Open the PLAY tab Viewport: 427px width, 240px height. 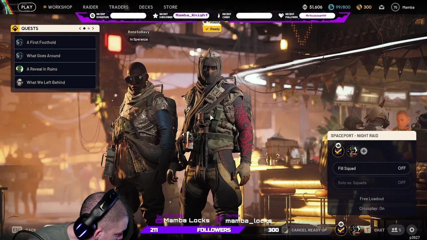[27, 7]
